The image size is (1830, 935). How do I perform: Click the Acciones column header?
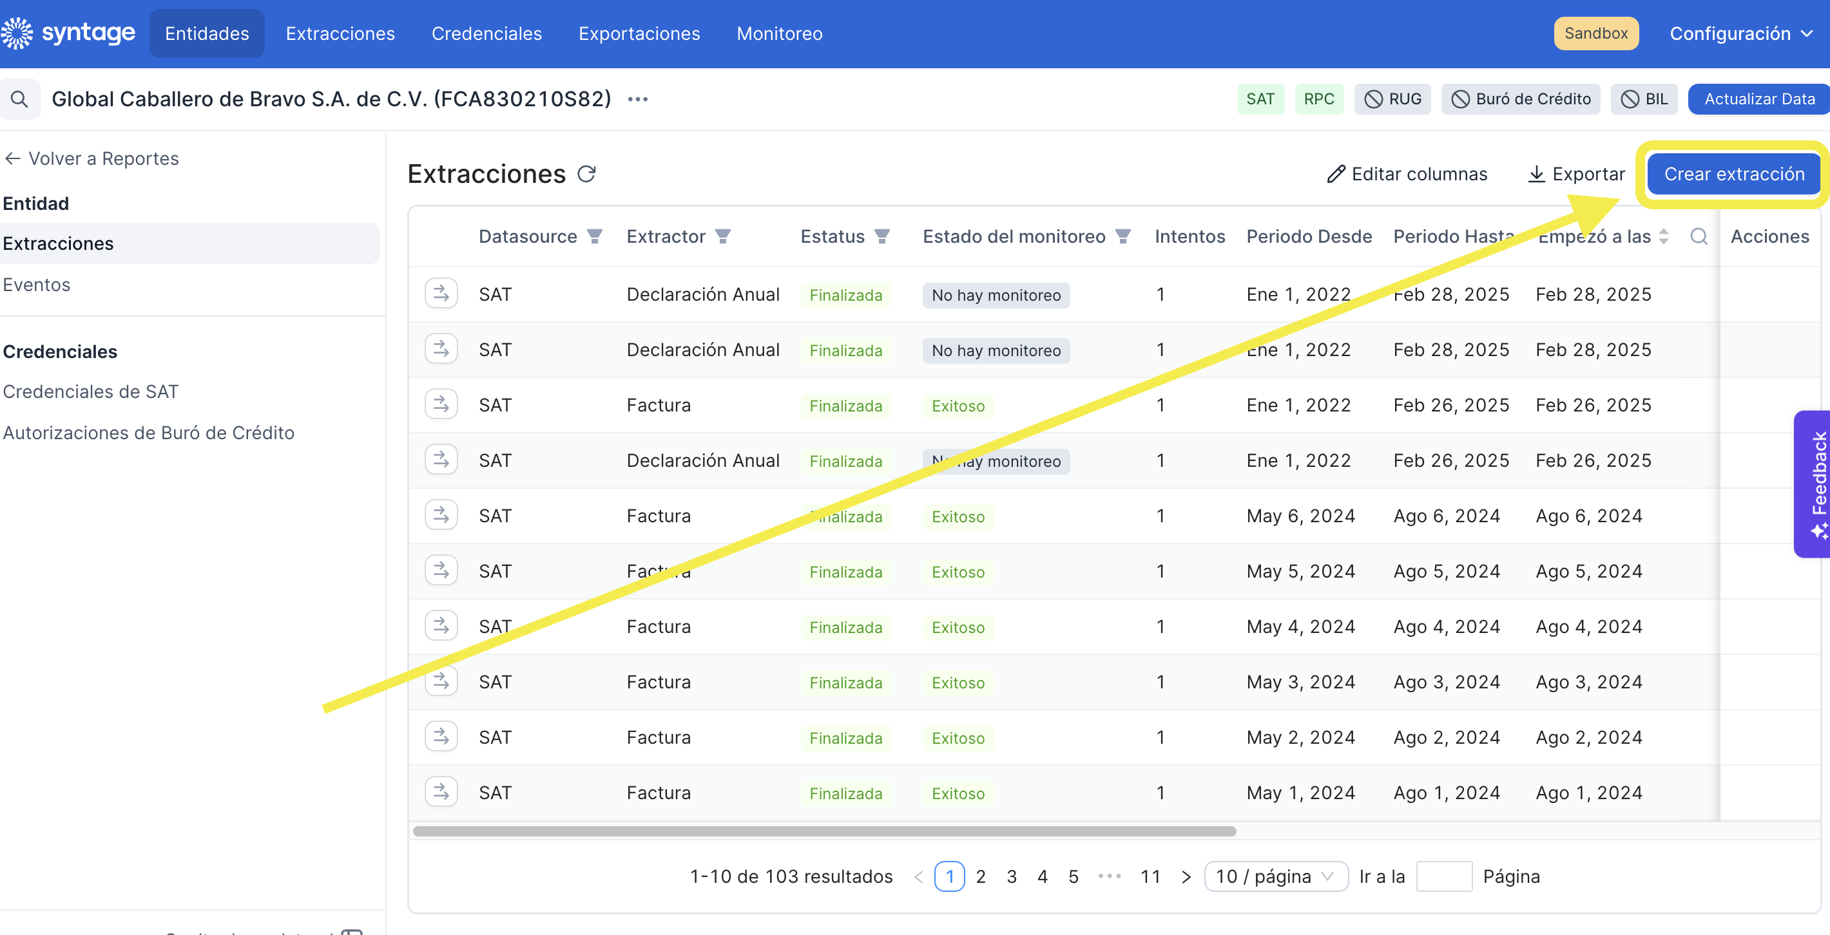[x=1769, y=236]
